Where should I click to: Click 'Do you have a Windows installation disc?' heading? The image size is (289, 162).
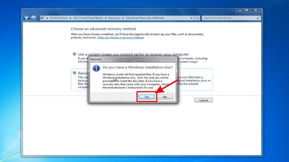tap(138, 67)
